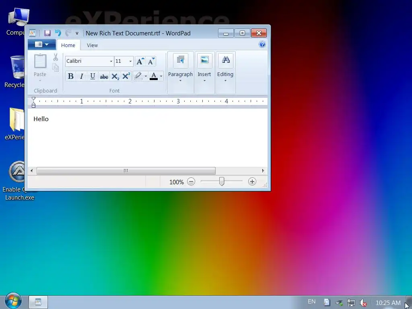412x309 pixels.
Task: Open highlight color dropdown arrow
Action: [146, 76]
